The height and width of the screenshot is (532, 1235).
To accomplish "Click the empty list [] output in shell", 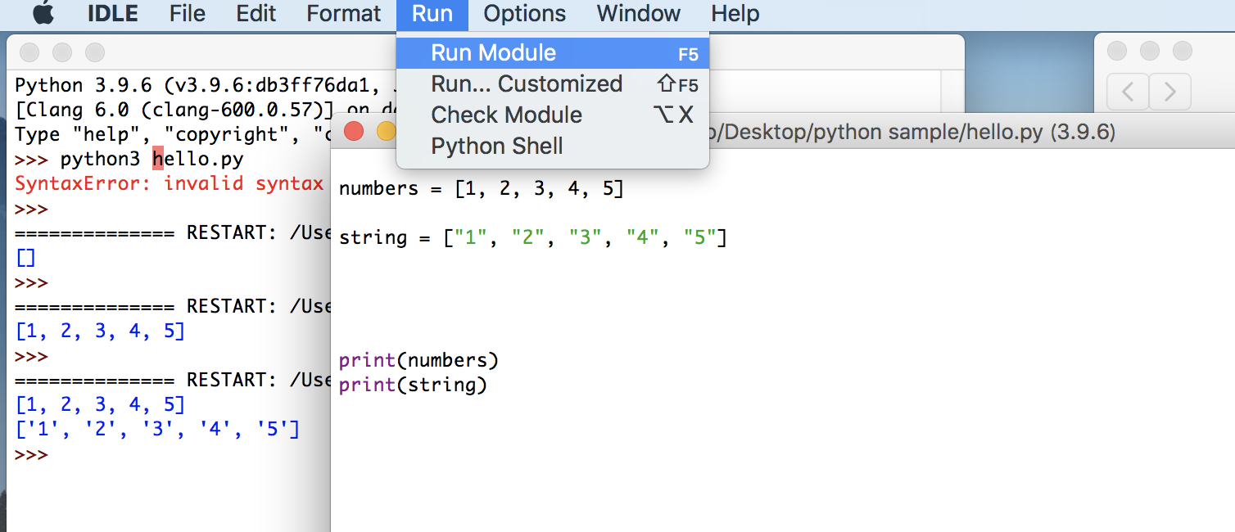I will click(25, 258).
